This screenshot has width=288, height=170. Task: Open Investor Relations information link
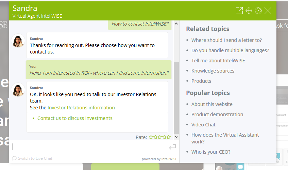[x=81, y=108]
